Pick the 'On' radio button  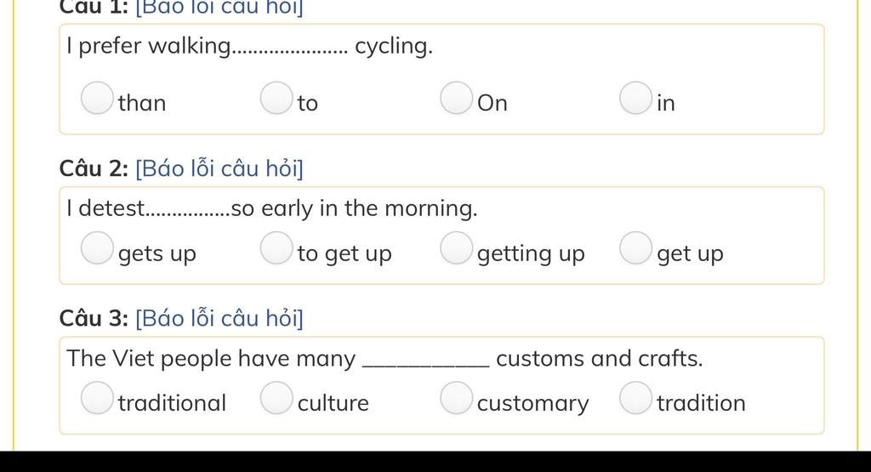[457, 99]
